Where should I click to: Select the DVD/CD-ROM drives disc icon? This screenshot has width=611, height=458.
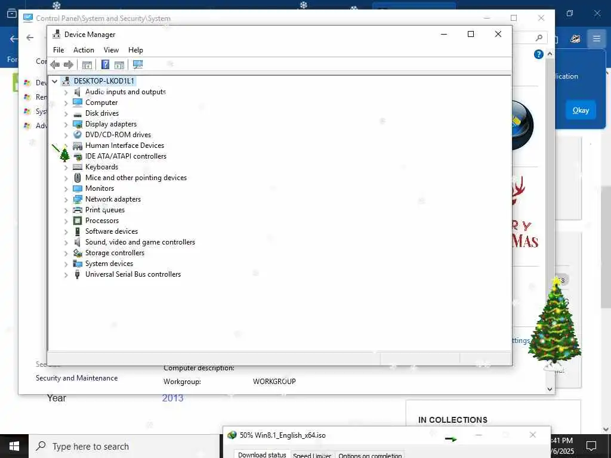[78, 135]
